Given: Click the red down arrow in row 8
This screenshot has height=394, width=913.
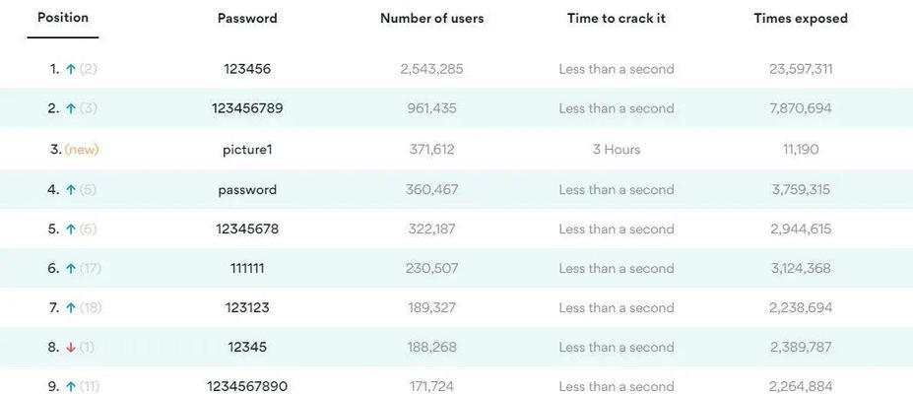Looking at the screenshot, I should click(x=71, y=348).
